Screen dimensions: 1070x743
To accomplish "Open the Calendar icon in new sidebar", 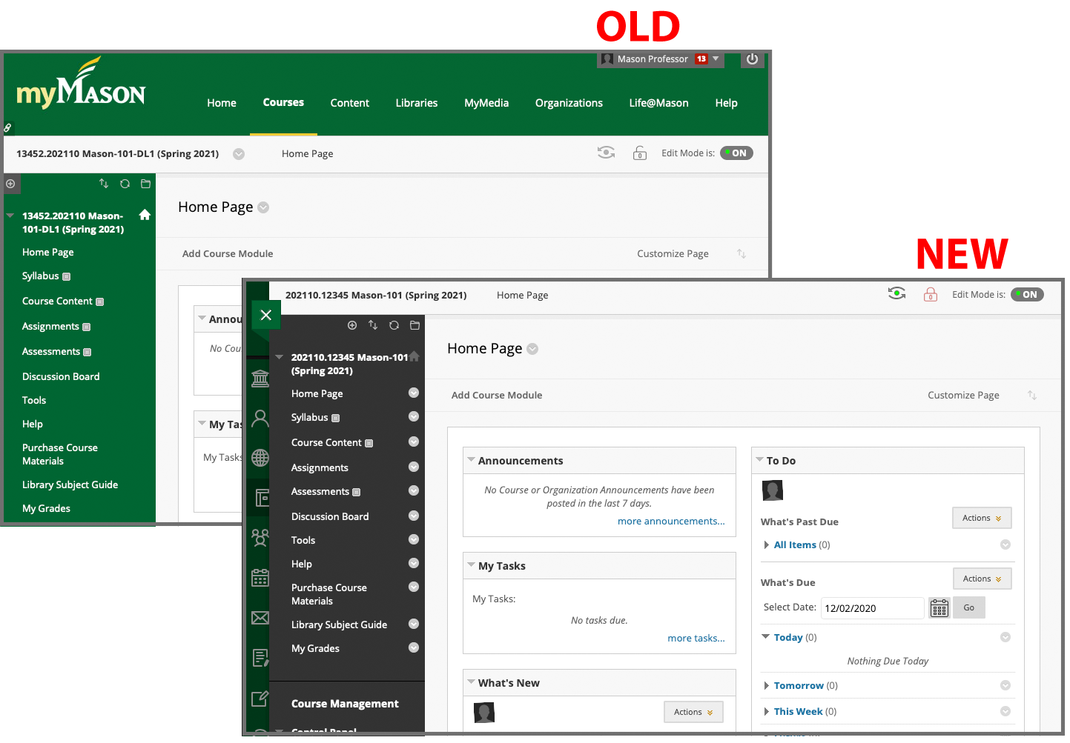I will (x=260, y=578).
